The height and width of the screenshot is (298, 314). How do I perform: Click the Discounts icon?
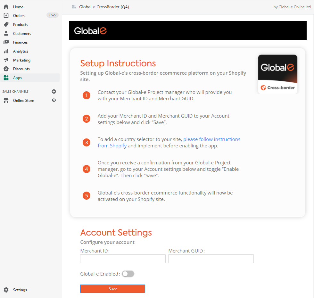pos(6,69)
